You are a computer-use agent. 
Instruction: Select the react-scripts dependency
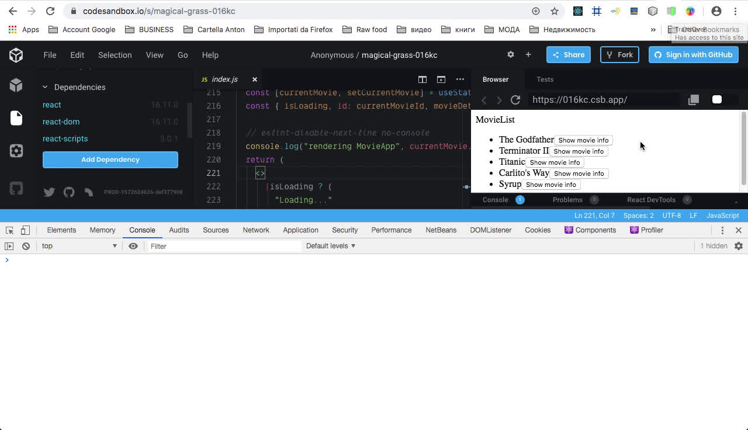(65, 138)
